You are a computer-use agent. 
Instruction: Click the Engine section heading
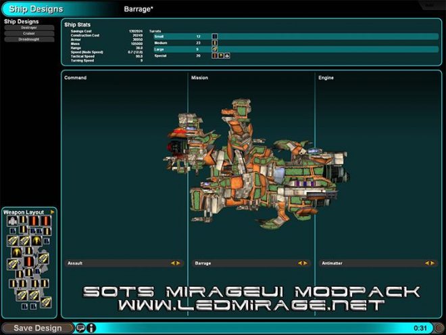point(326,77)
